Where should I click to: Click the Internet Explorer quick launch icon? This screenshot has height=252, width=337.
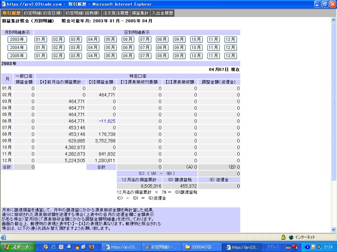tap(54, 247)
